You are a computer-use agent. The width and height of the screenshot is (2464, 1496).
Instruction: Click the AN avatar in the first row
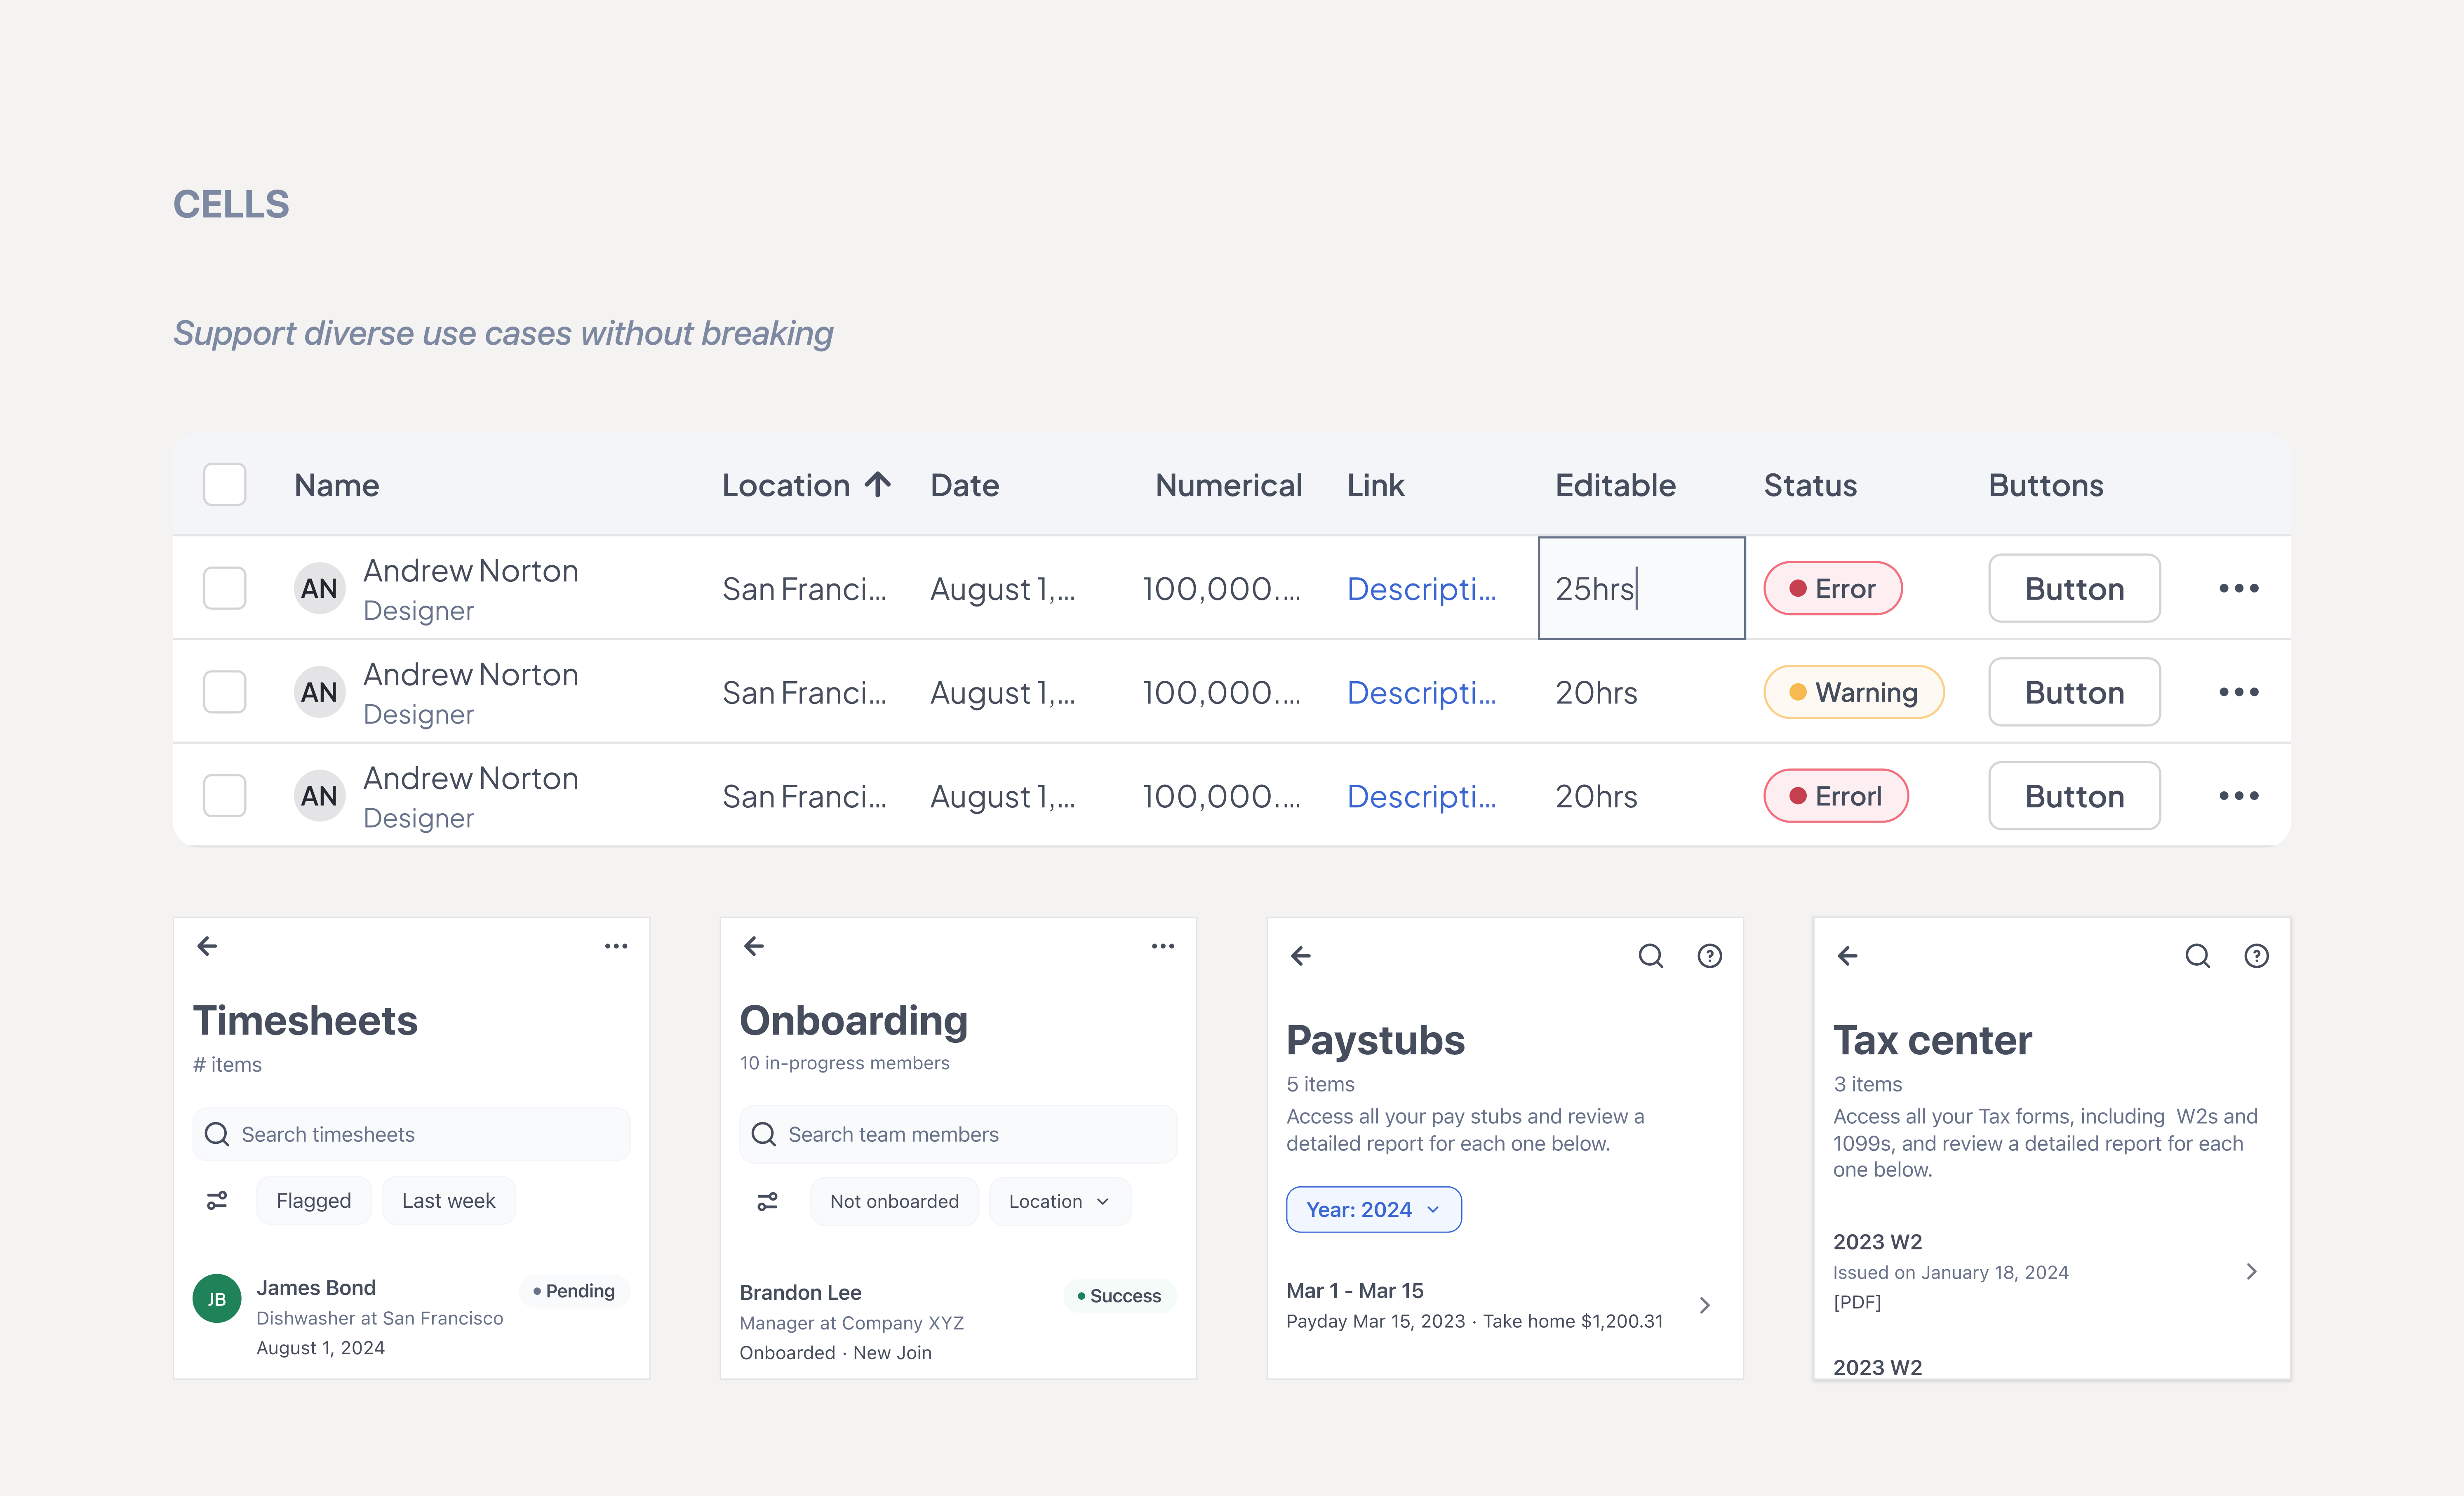click(319, 588)
